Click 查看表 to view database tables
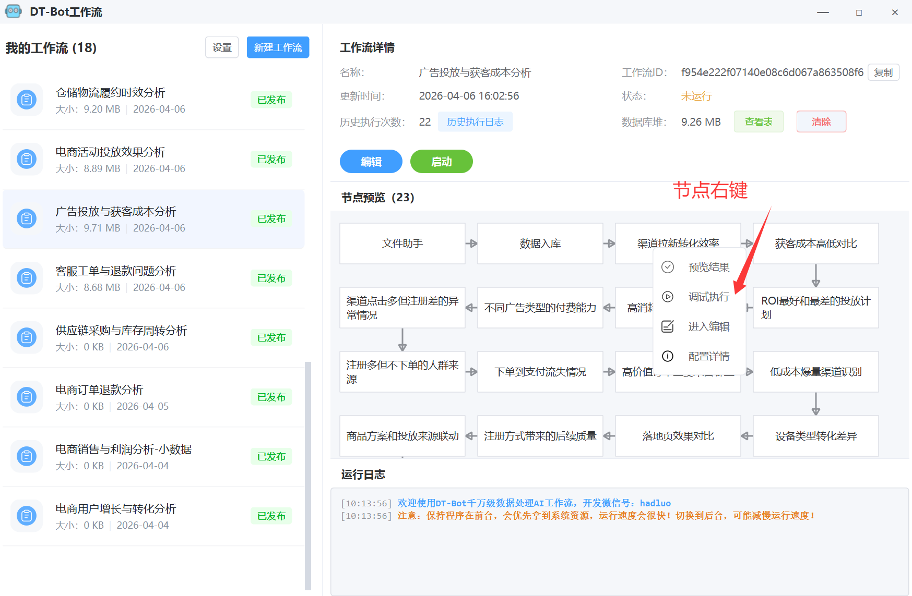Image resolution: width=912 pixels, height=596 pixels. pyautogui.click(x=759, y=121)
